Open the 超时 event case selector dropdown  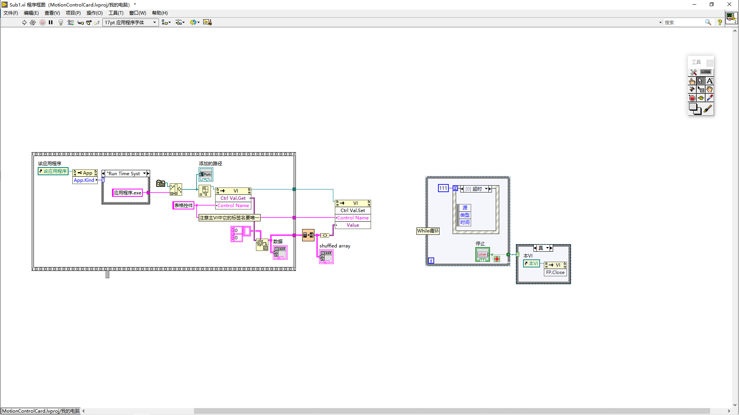point(487,189)
